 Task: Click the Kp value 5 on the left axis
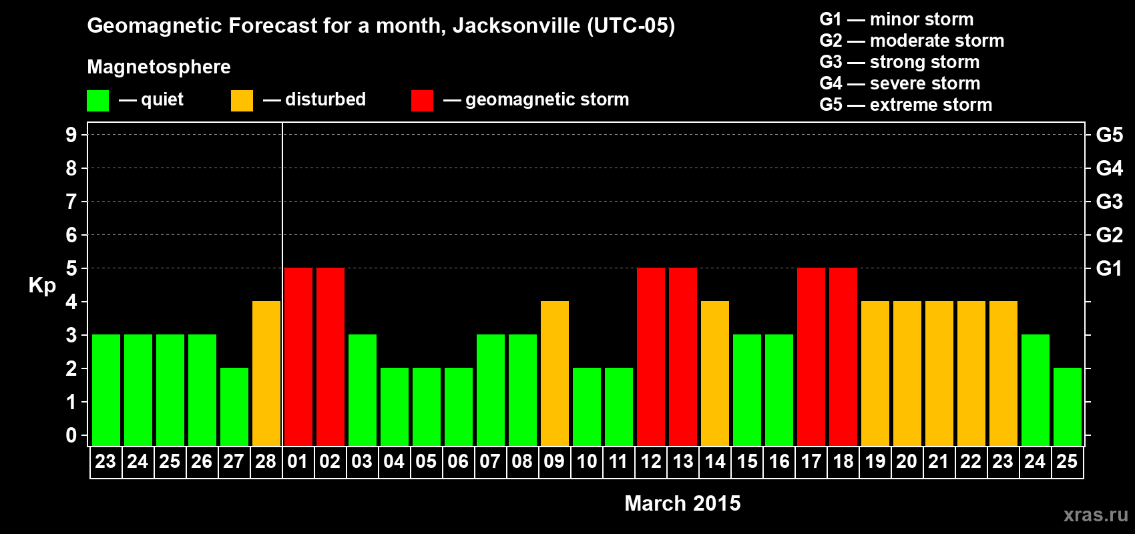pyautogui.click(x=71, y=268)
